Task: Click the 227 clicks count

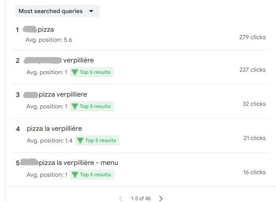Action: 252,70
